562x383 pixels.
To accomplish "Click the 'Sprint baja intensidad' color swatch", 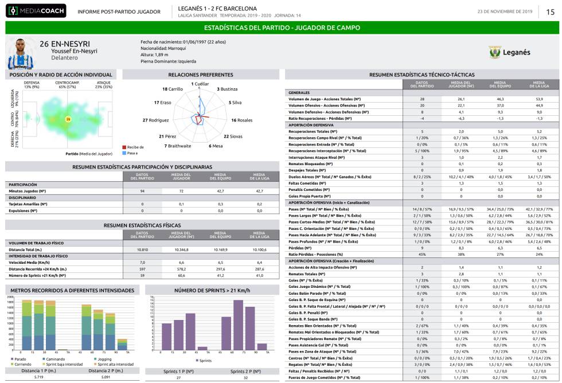I will pyautogui.click(x=45, y=364).
